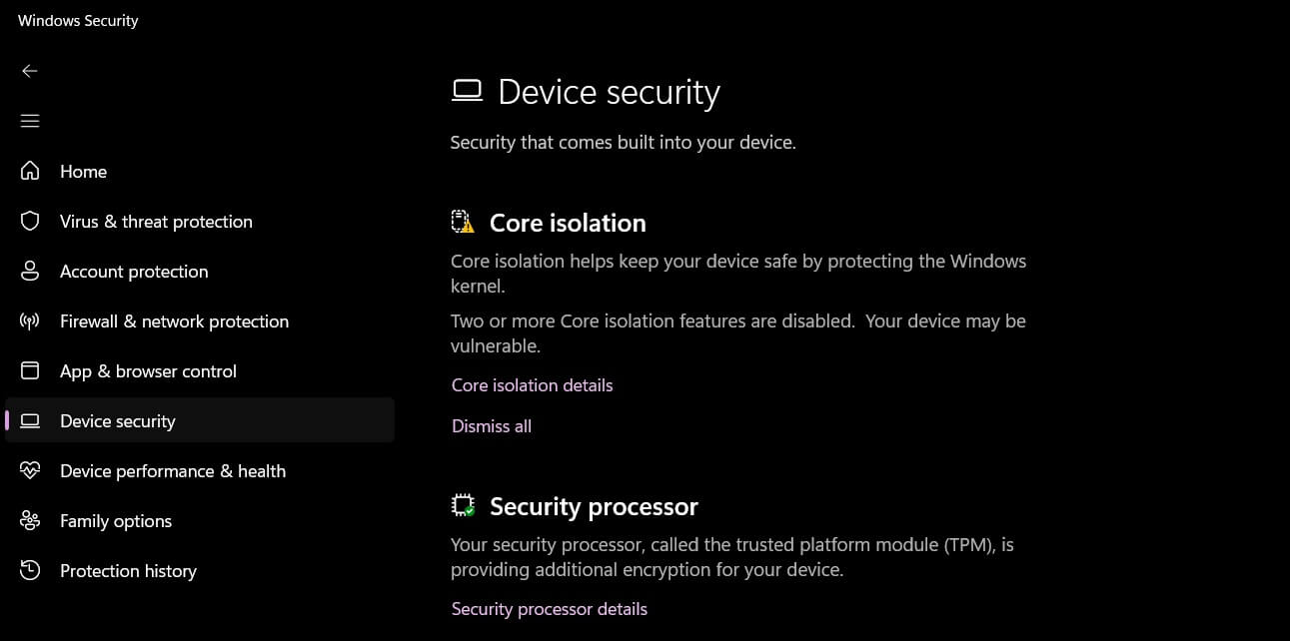Image resolution: width=1290 pixels, height=641 pixels.
Task: Click the back arrow icon
Action: (x=30, y=71)
